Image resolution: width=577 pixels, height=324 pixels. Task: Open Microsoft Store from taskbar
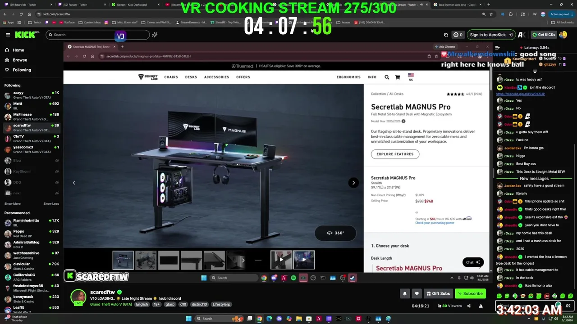tap(309, 319)
